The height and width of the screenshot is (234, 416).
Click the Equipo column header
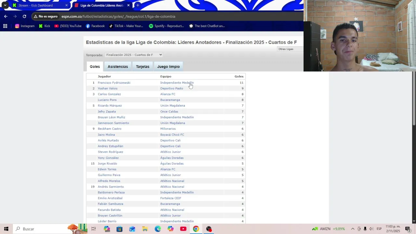(166, 76)
